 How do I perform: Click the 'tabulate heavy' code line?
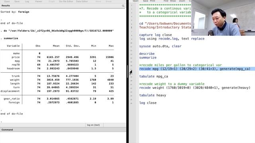(x=153, y=95)
